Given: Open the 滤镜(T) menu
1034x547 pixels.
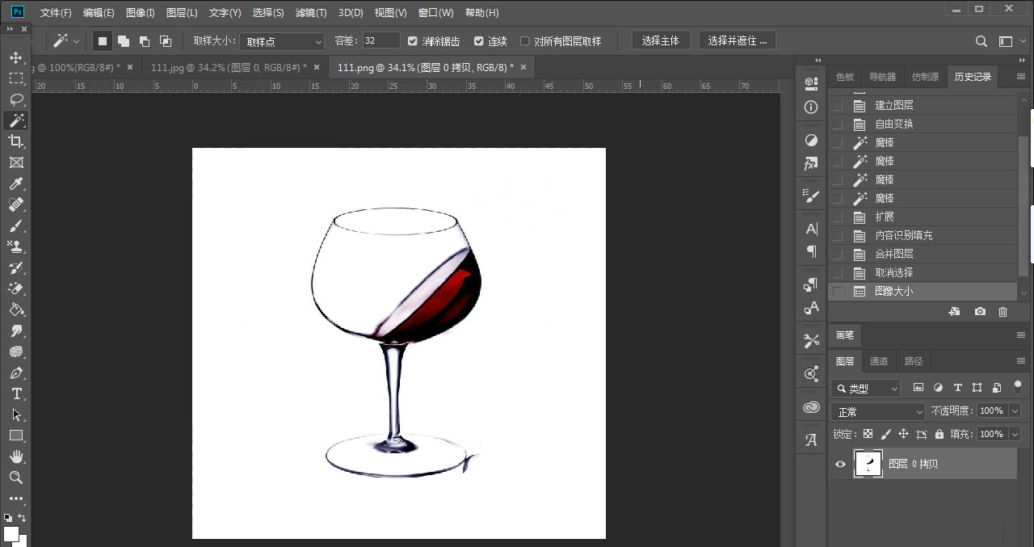Looking at the screenshot, I should tap(311, 13).
